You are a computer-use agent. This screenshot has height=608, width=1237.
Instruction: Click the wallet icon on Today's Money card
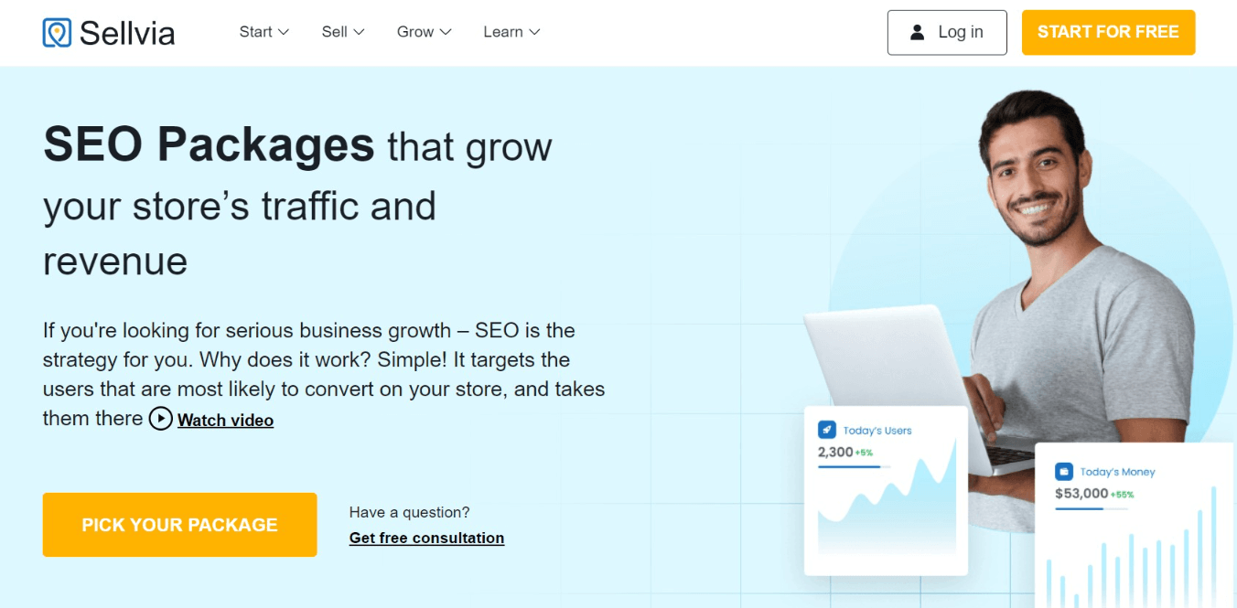point(1064,472)
